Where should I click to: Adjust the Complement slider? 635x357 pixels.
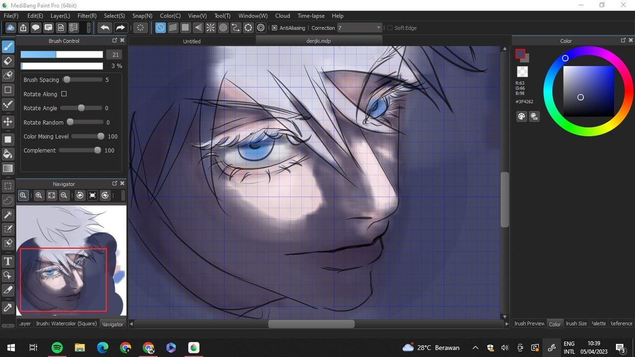tap(81, 150)
